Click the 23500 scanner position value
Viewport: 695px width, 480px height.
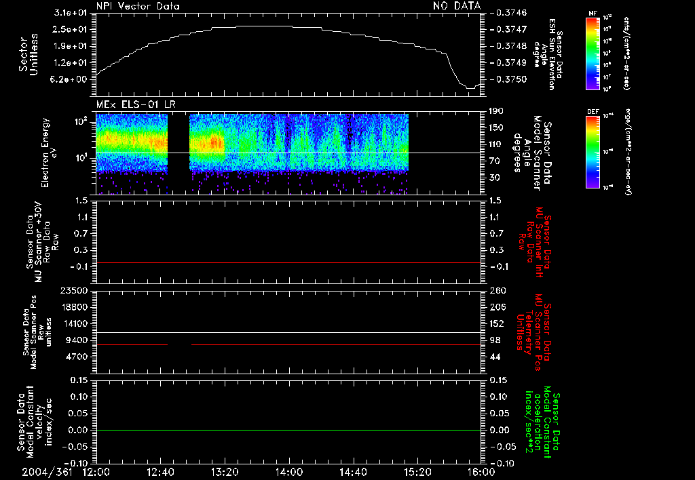point(74,290)
